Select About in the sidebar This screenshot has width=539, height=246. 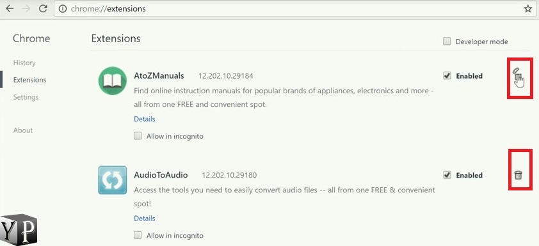click(x=23, y=130)
